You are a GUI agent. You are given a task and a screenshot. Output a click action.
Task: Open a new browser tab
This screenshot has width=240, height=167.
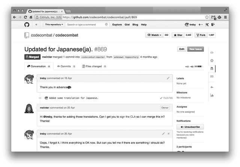68,12
